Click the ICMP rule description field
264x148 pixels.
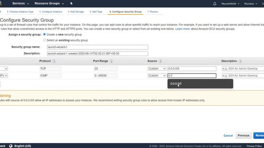pos(243,76)
